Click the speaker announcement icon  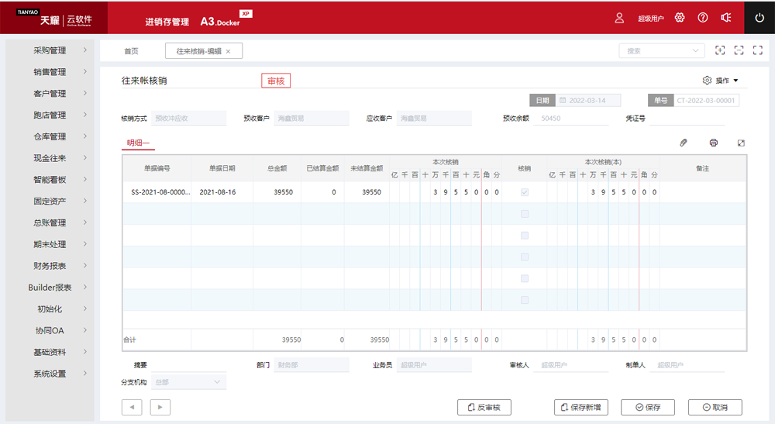[726, 17]
